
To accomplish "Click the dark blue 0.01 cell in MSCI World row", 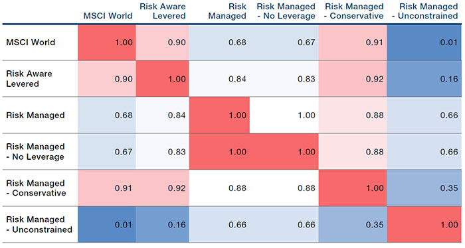I will [424, 42].
